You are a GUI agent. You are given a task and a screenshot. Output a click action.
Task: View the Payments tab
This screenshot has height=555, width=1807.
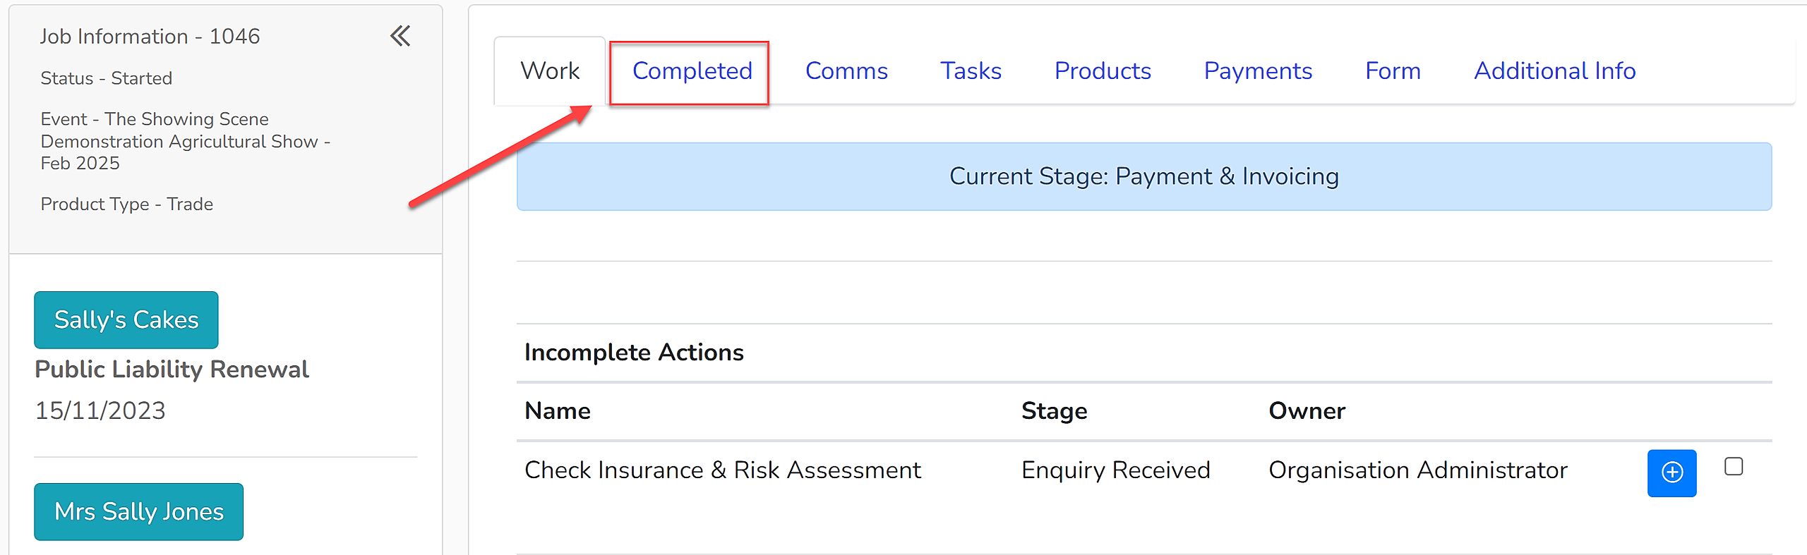(1258, 71)
